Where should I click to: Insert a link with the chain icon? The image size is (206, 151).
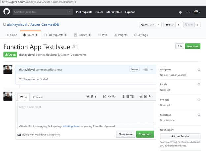tap(114, 96)
